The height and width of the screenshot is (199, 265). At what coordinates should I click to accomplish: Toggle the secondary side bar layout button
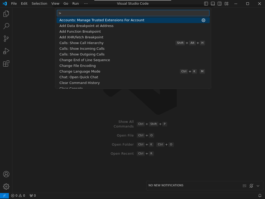[220, 4]
